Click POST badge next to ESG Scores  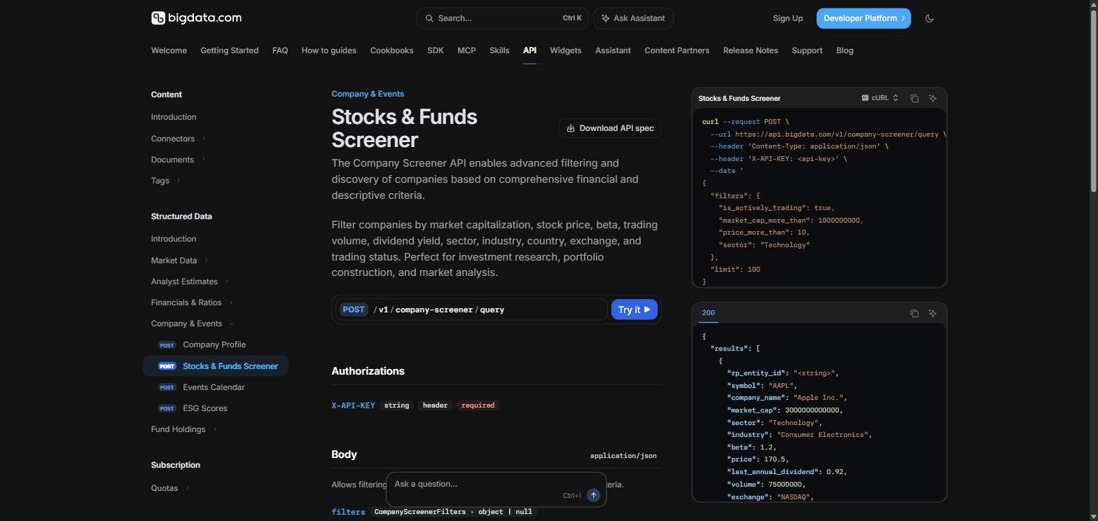point(167,408)
